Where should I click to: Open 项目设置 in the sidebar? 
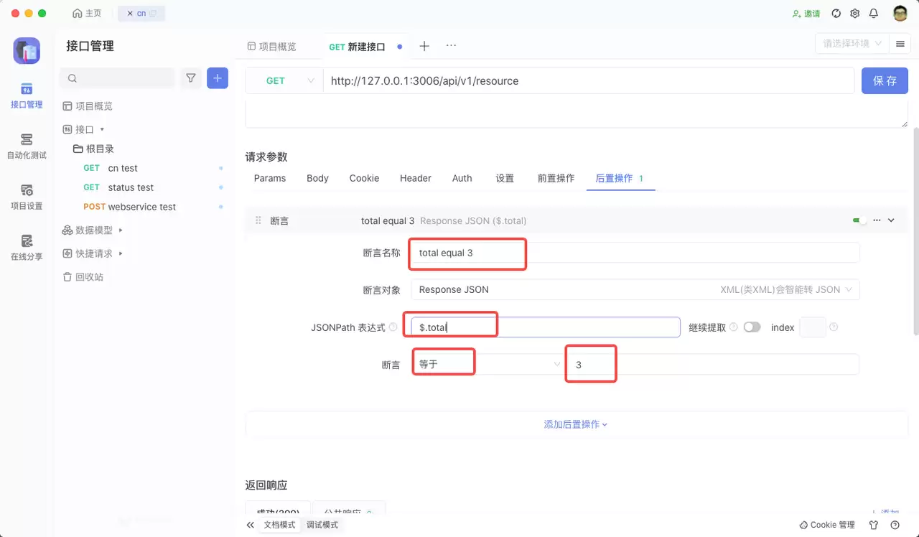[x=27, y=197]
